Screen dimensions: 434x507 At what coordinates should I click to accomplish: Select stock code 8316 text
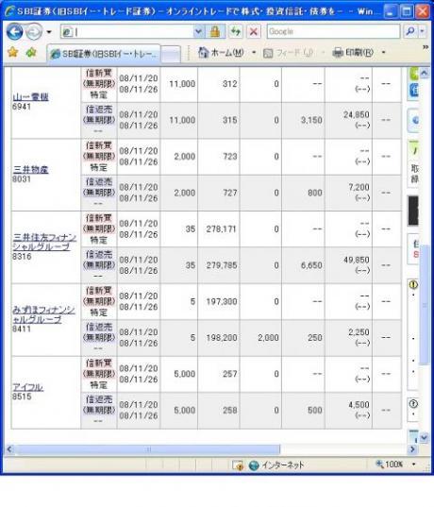click(x=22, y=257)
